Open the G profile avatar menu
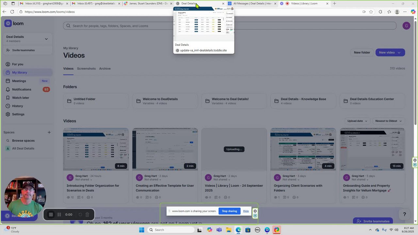Screen dimensions: 418x235 [406, 26]
